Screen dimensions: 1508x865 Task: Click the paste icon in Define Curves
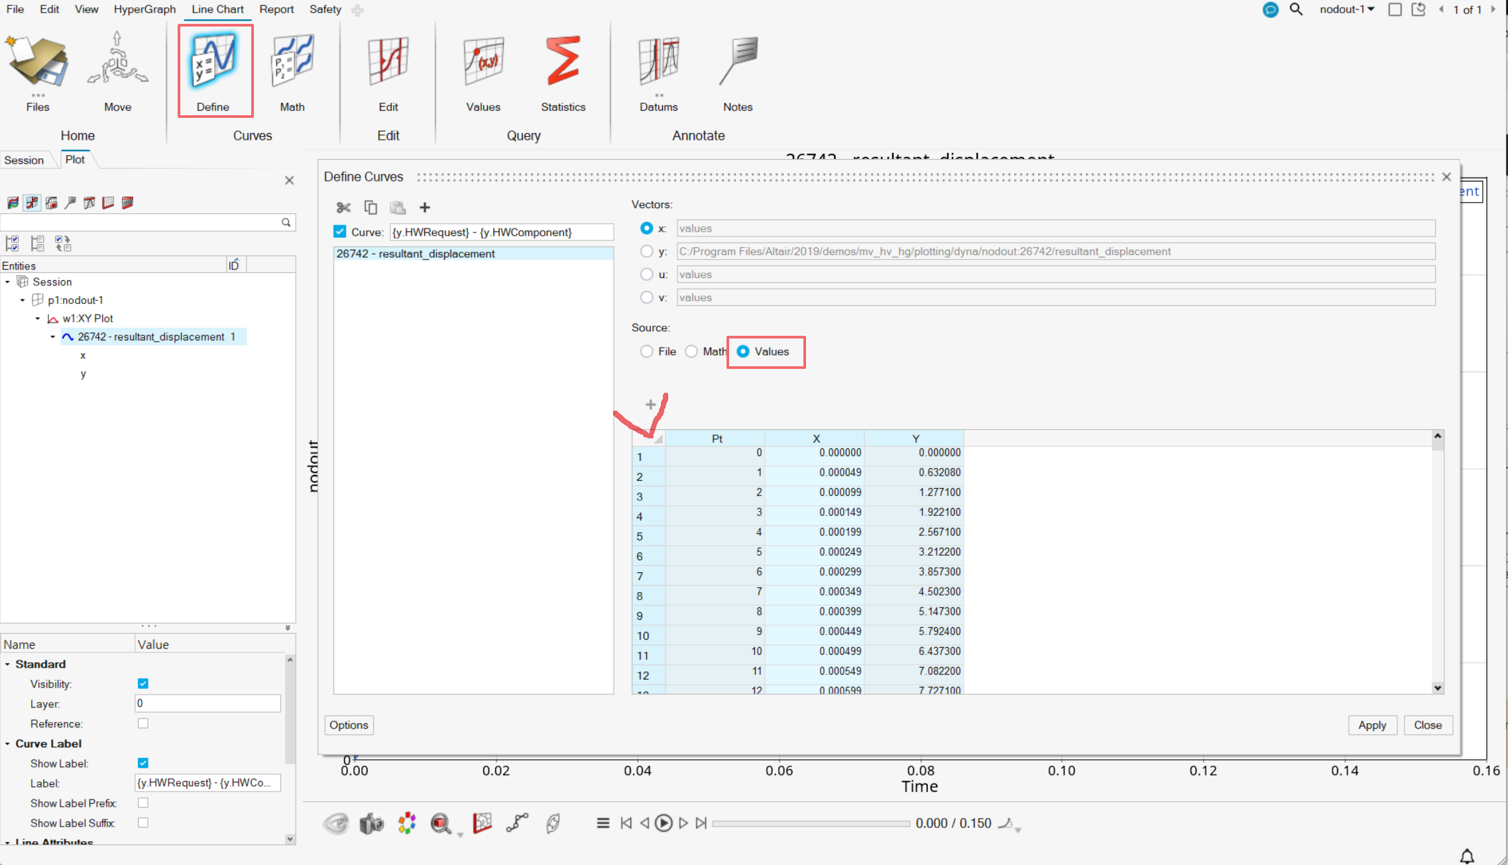pyautogui.click(x=398, y=208)
